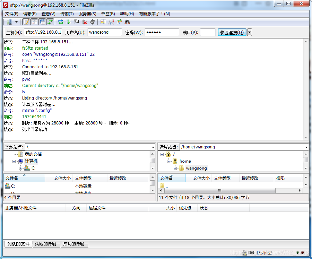Image resolution: width=312 pixels, height=259 pixels.
Task: Click the 端口 port field
Action: click(208, 32)
